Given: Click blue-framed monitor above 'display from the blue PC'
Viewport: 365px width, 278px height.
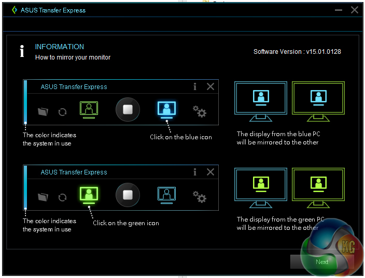Looking at the screenshot, I should [261, 101].
